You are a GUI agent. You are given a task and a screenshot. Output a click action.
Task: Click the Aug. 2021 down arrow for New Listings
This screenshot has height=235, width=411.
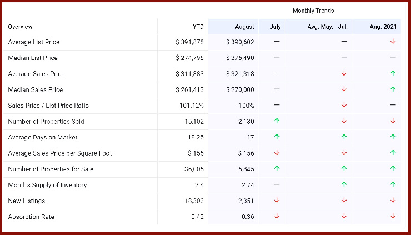point(393,201)
